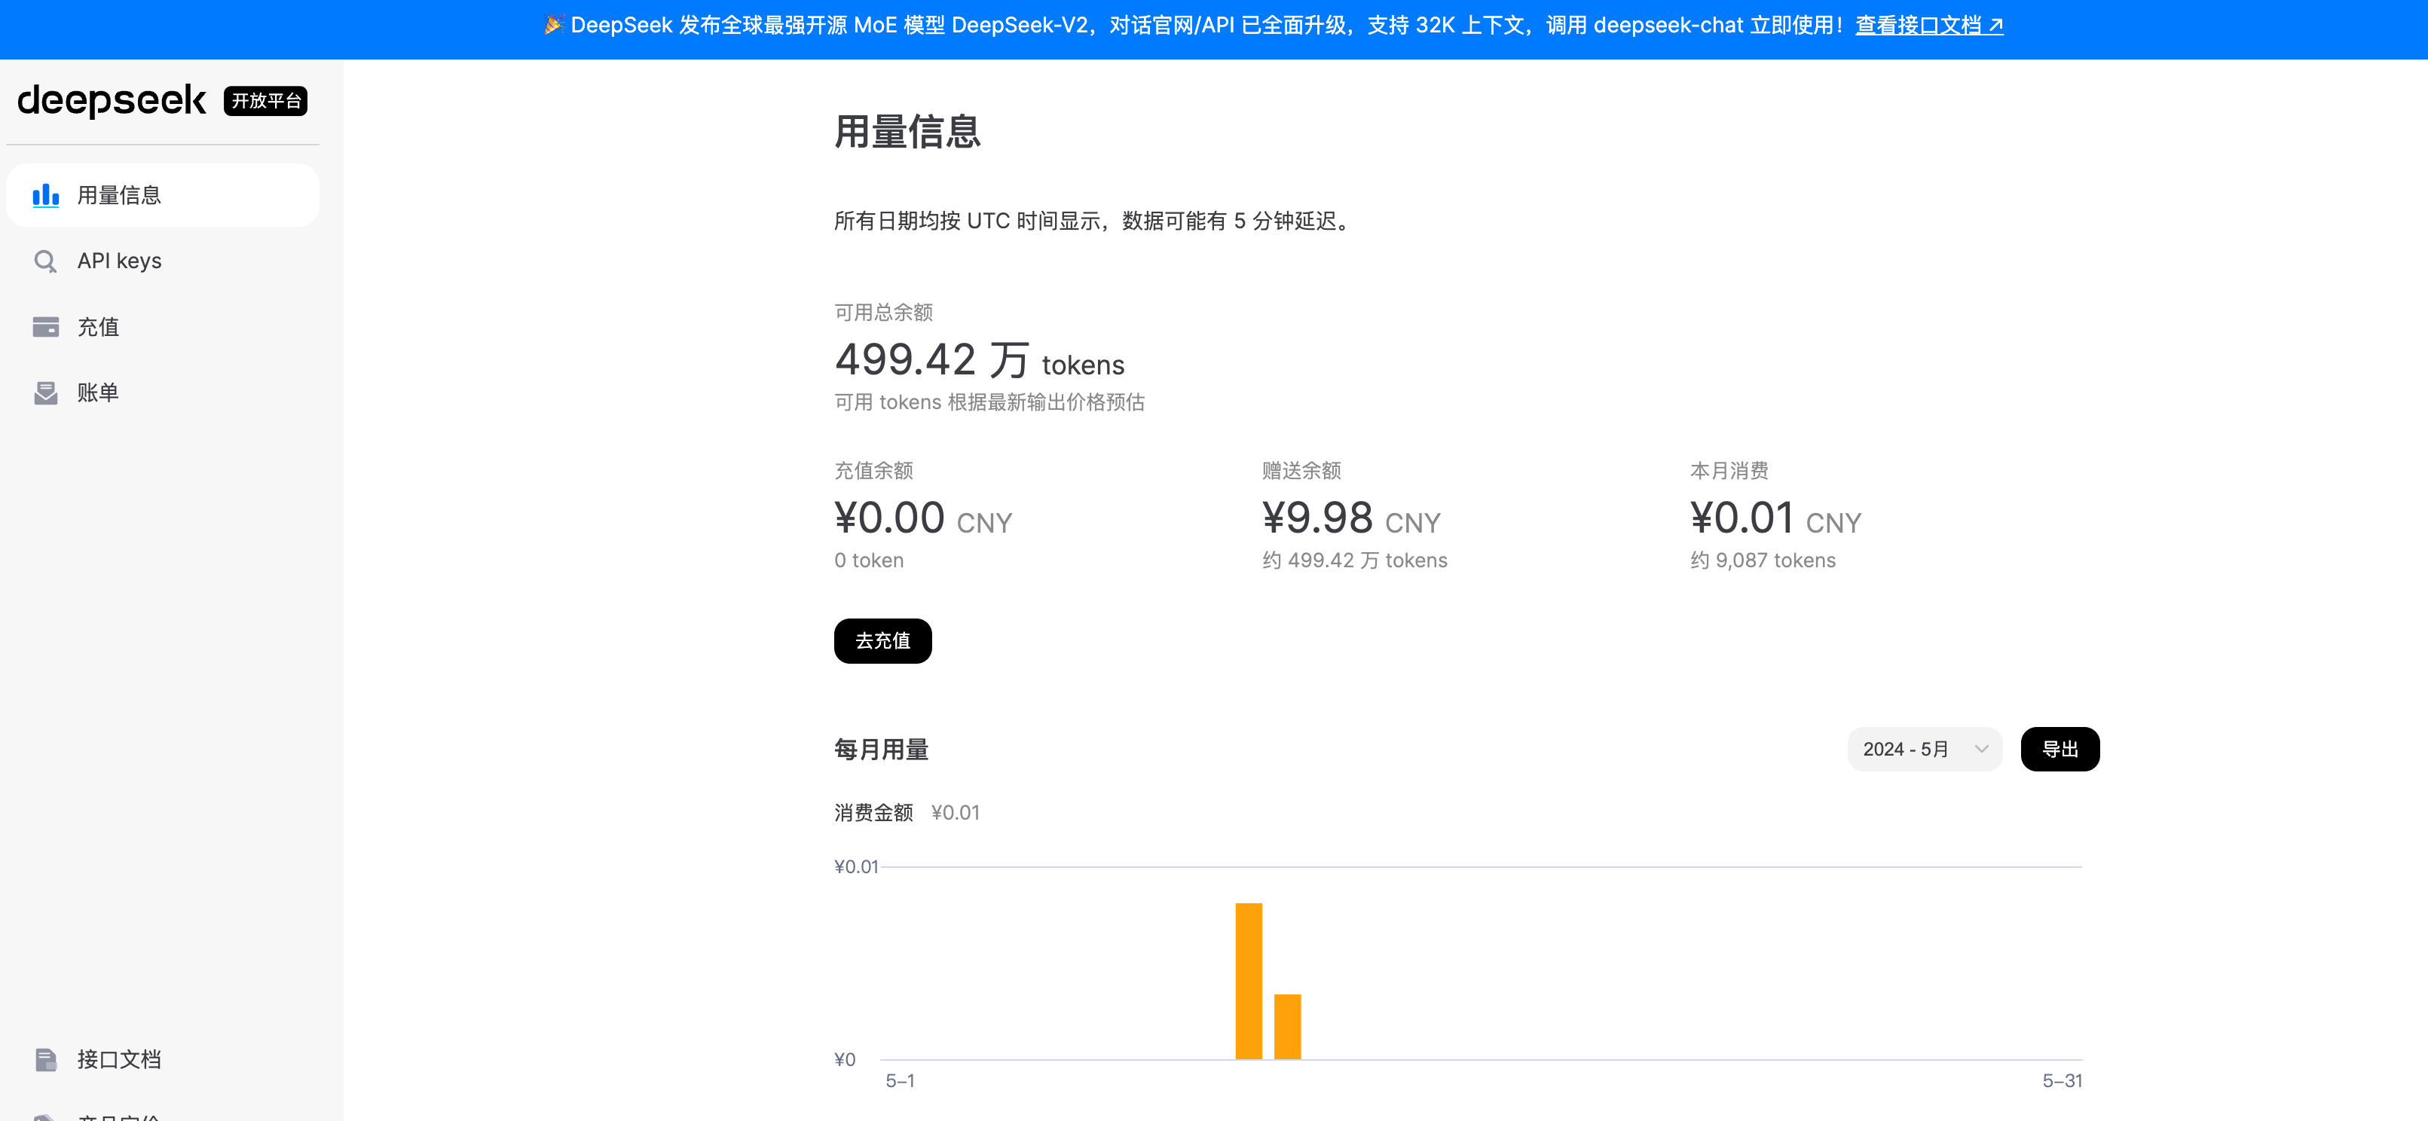Click the 可用总余额 label
2428x1121 pixels.
coord(883,312)
